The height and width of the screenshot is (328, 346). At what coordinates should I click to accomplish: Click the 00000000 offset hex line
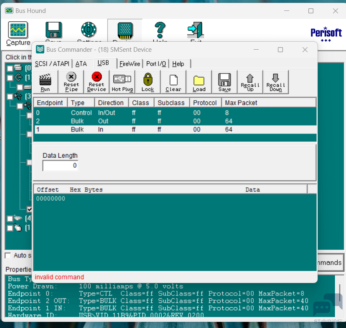(51, 199)
